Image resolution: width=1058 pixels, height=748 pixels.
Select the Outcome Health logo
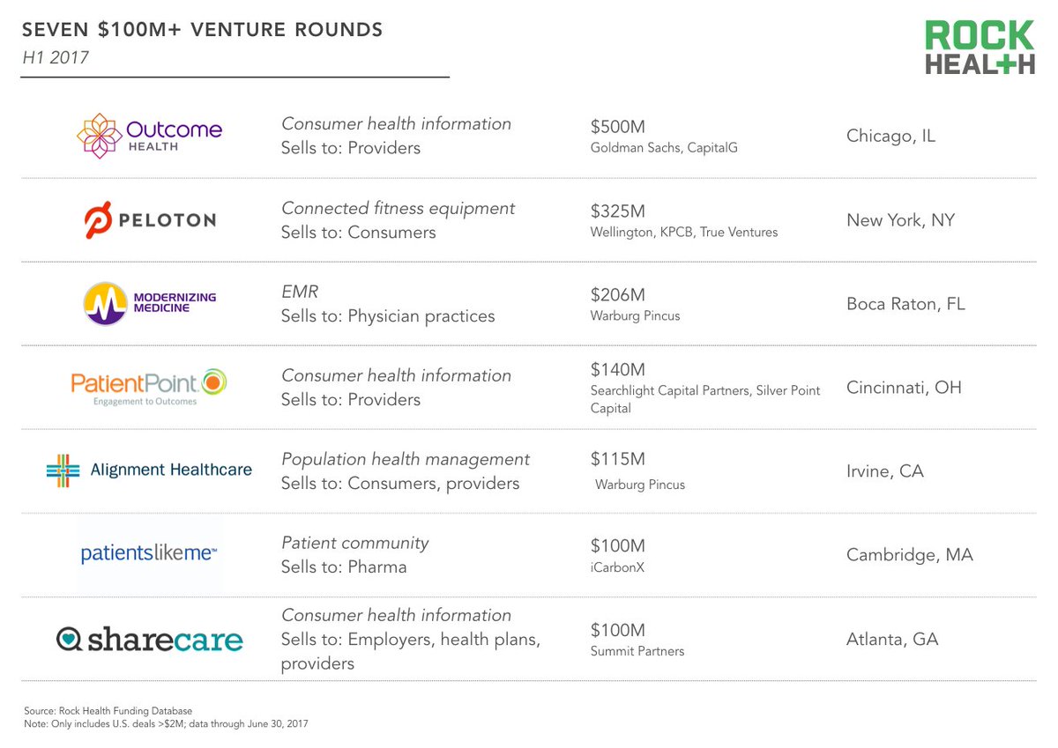(149, 136)
